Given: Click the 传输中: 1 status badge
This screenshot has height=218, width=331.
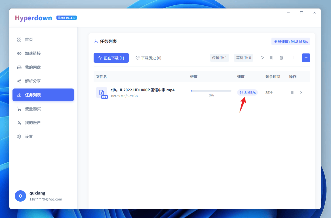Looking at the screenshot, I should [219, 58].
